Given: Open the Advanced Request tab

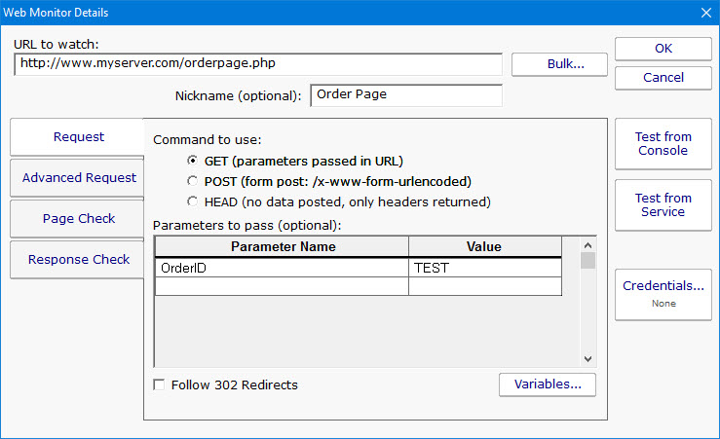Looking at the screenshot, I should click(78, 178).
